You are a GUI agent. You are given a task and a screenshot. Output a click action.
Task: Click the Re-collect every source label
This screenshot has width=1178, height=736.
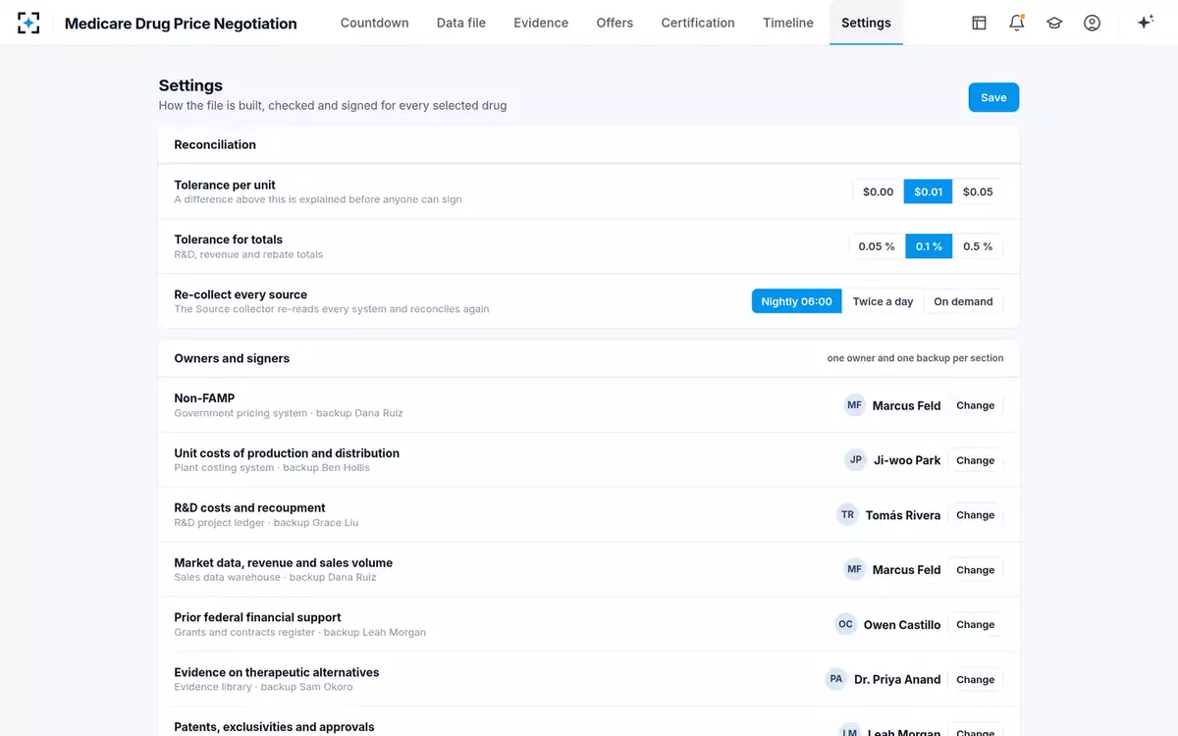241,294
